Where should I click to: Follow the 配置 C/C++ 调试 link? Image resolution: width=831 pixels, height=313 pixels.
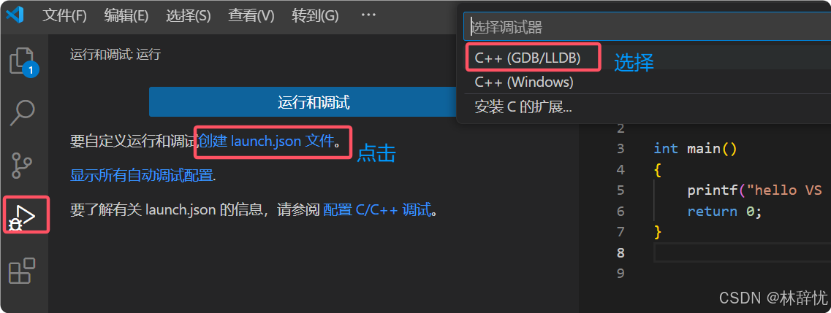point(377,210)
